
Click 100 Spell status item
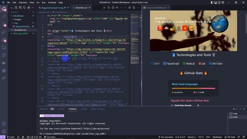click(230, 137)
